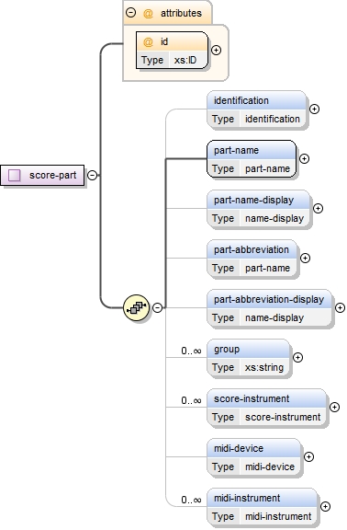Expand the part-abbreviation element
347x530 pixels.
[x=305, y=258]
